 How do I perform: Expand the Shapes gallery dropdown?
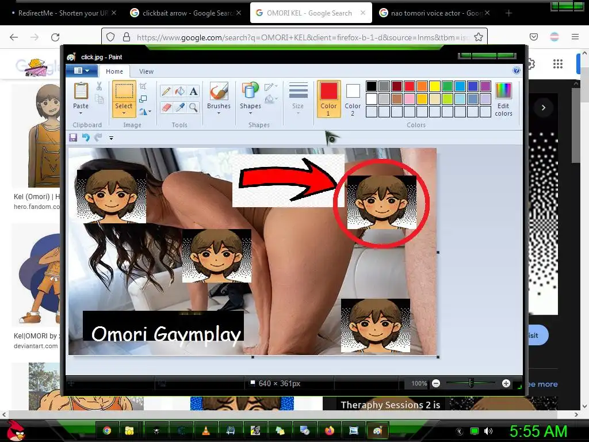click(250, 113)
